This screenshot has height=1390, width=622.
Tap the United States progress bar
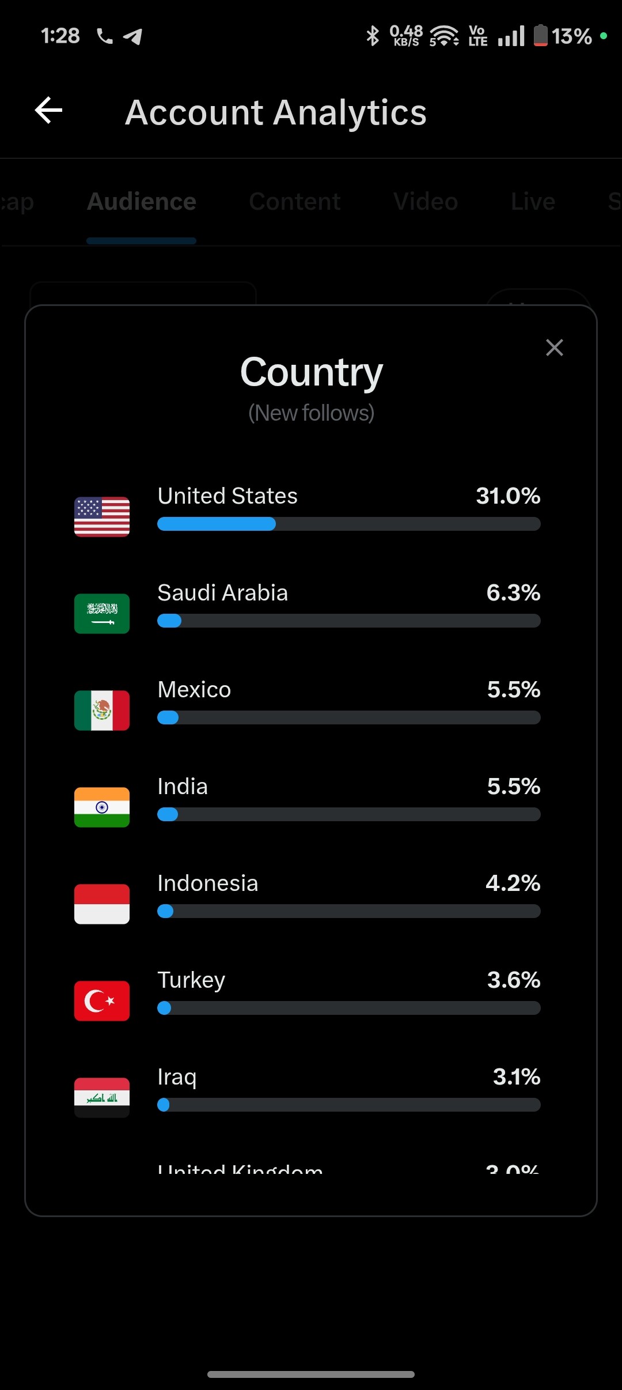(348, 524)
